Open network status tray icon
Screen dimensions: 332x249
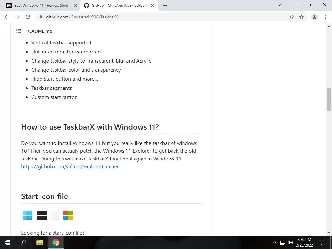(282, 243)
